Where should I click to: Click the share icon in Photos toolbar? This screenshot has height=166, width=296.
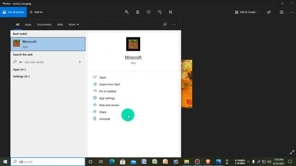[x=269, y=12]
